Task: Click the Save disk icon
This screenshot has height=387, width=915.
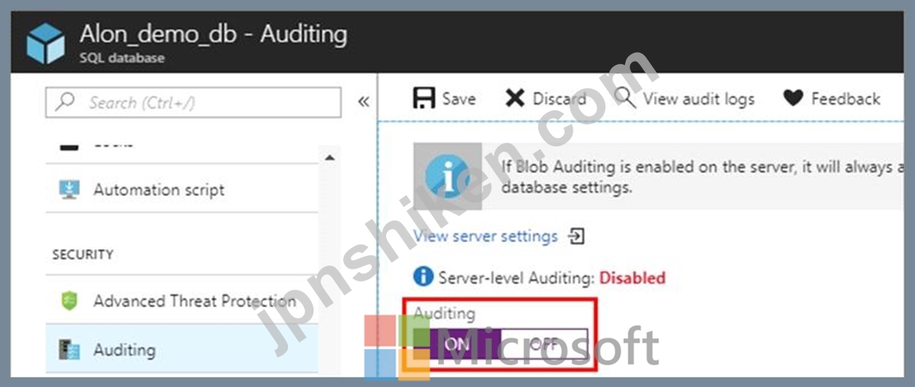Action: [424, 98]
